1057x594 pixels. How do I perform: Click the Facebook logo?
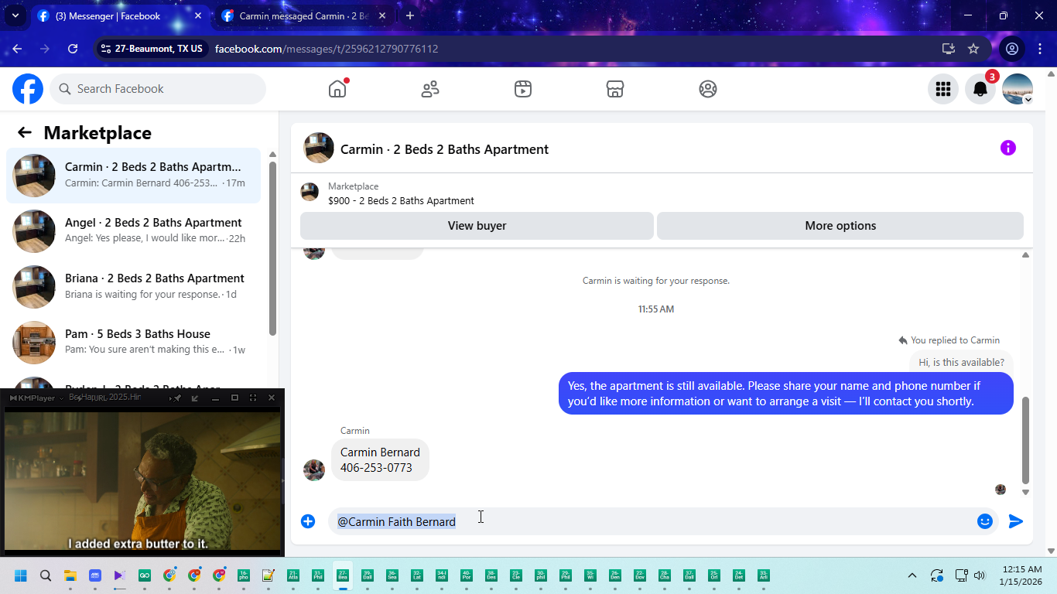[x=28, y=89]
